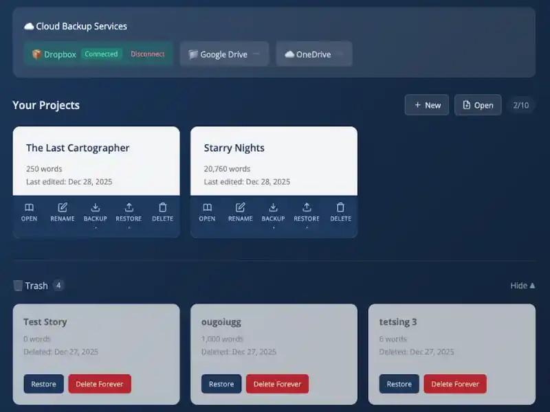Click the Open button near Your Projects

477,105
